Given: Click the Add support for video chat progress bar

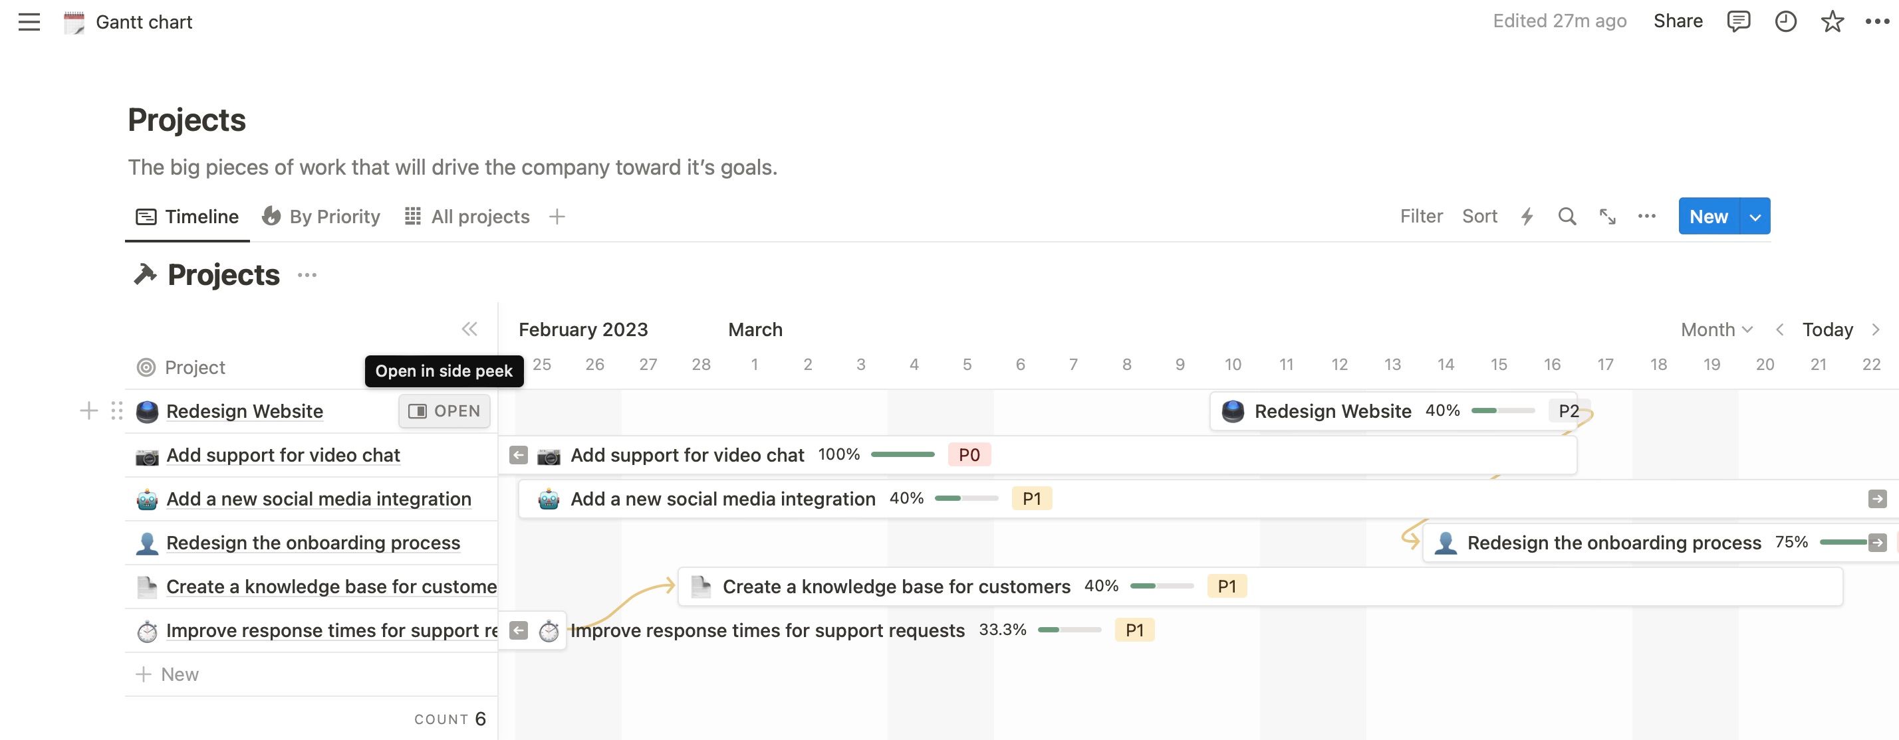Looking at the screenshot, I should pos(902,455).
